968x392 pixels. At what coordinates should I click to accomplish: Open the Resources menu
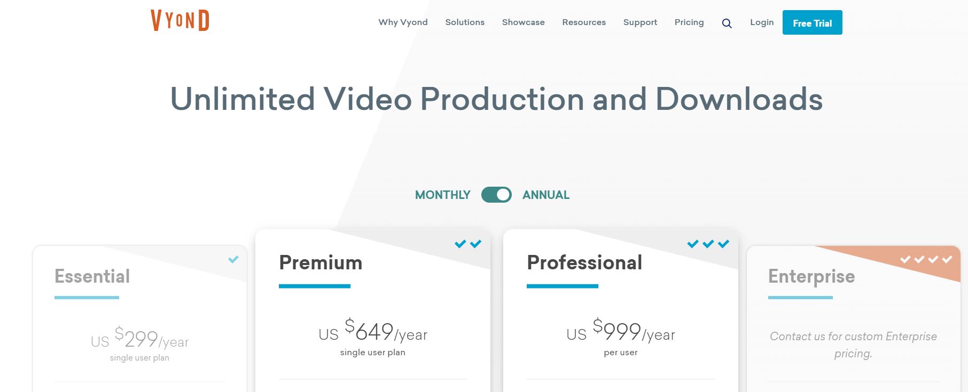[x=584, y=22]
